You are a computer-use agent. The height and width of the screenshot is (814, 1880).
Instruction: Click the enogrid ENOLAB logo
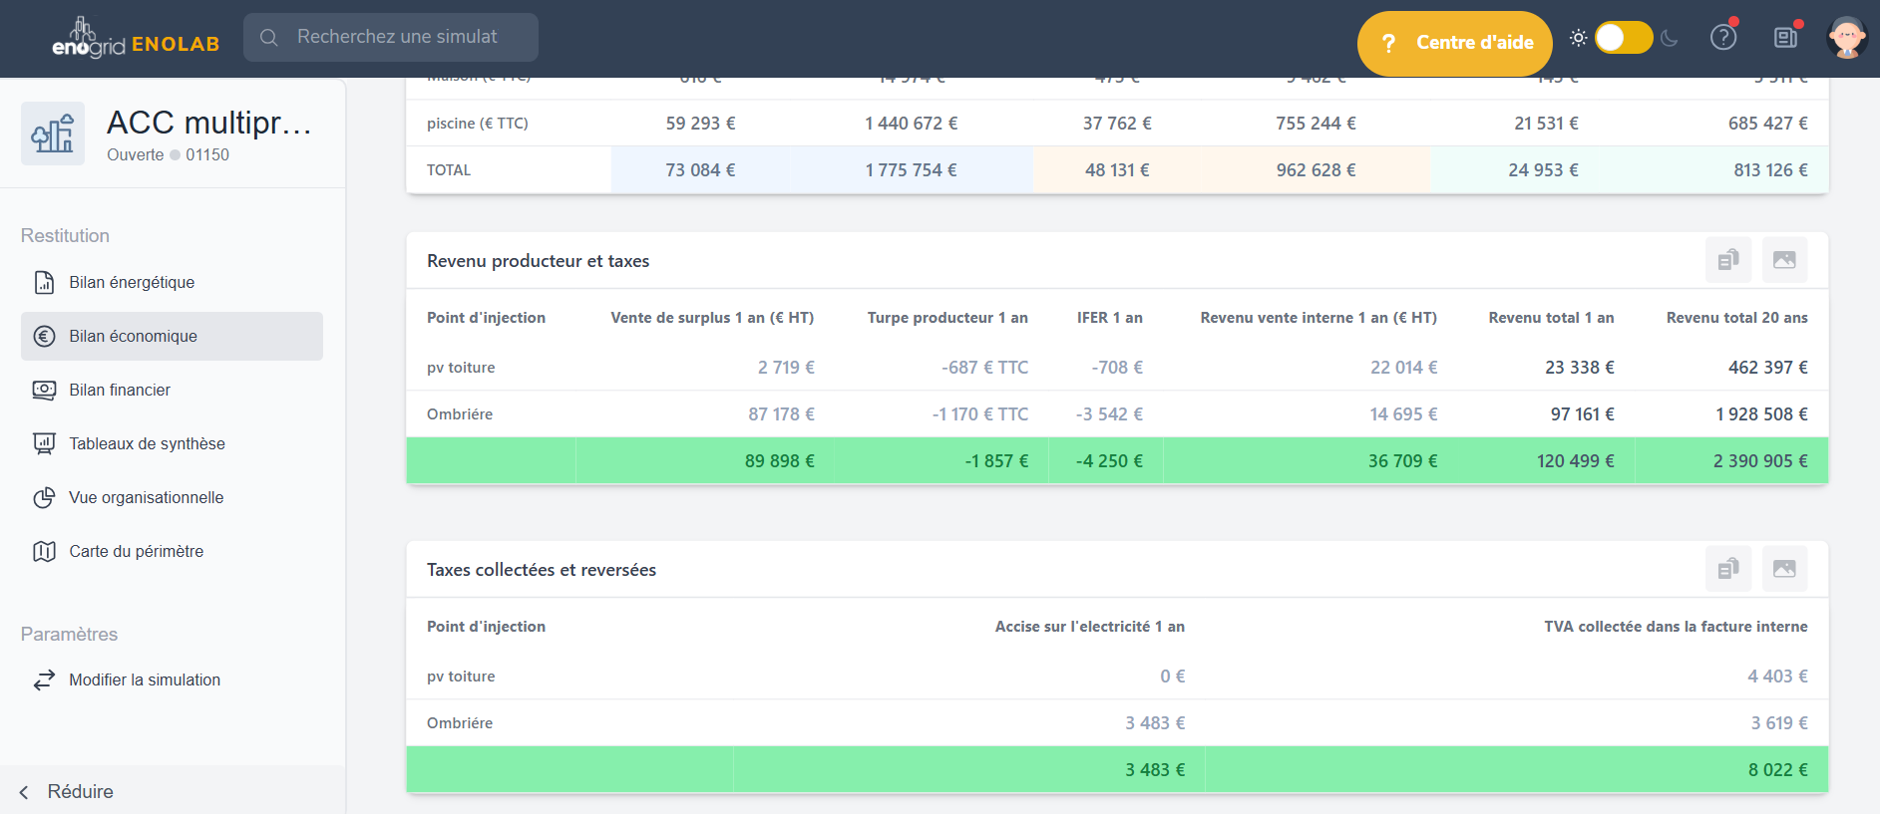coord(135,40)
